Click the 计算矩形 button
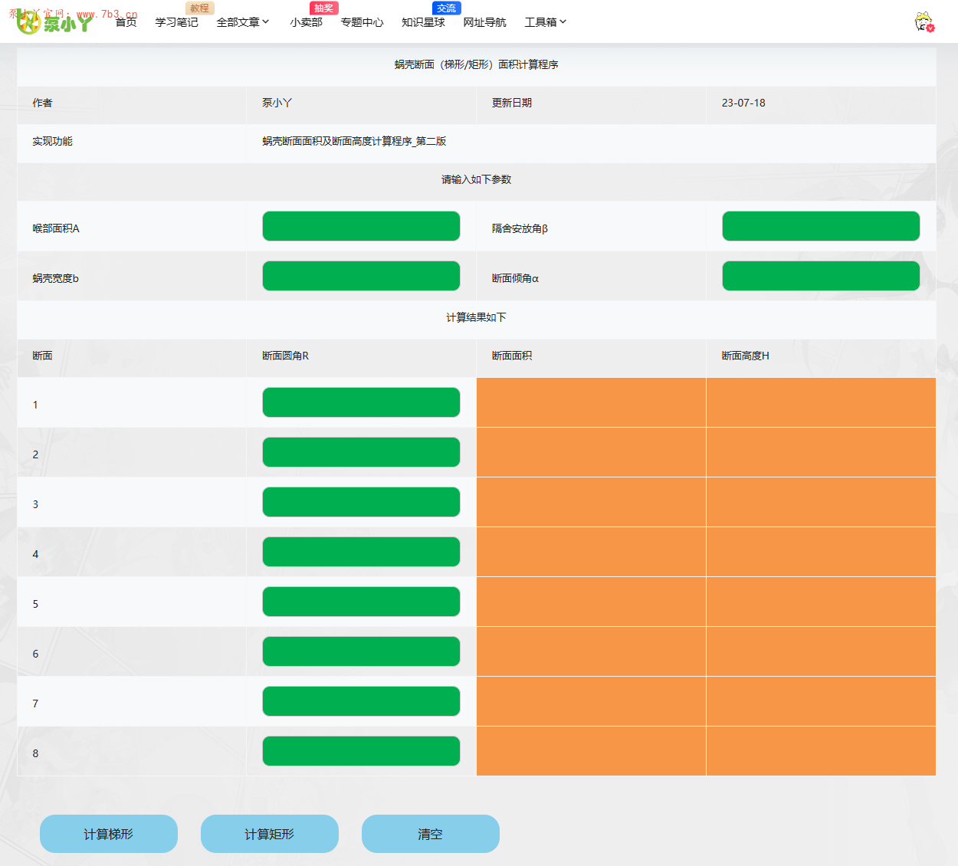Image resolution: width=958 pixels, height=866 pixels. [x=270, y=834]
